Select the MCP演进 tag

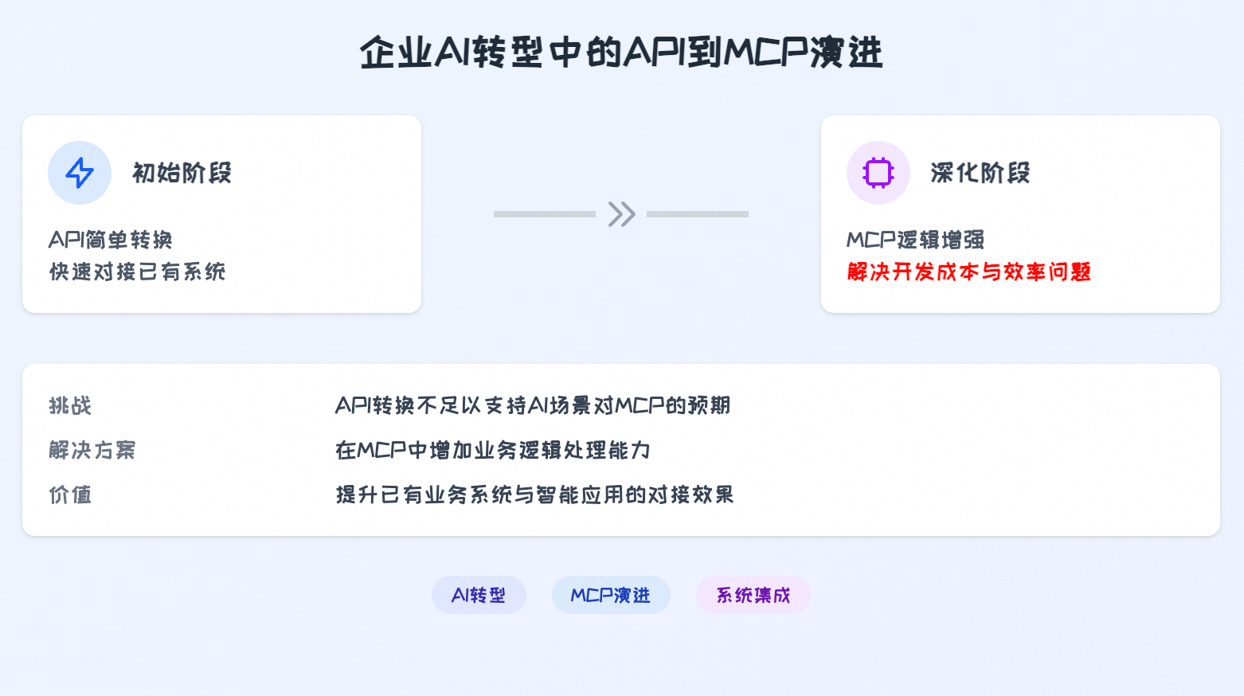point(611,596)
